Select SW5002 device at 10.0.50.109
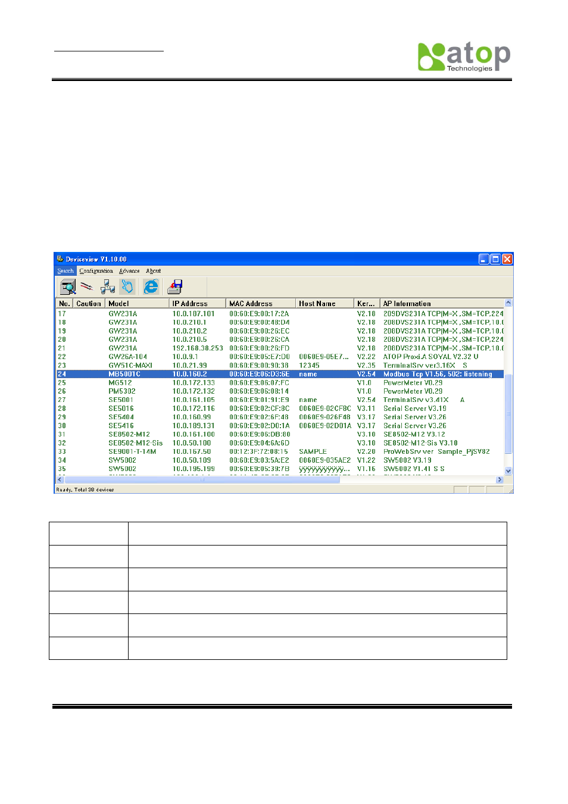The image size is (568, 804). click(280, 460)
